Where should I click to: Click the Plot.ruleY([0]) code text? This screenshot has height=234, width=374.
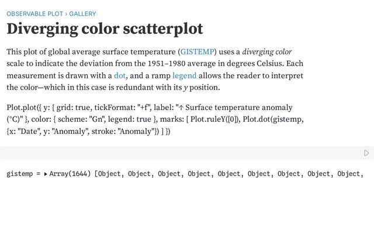pyautogui.click(x=215, y=119)
